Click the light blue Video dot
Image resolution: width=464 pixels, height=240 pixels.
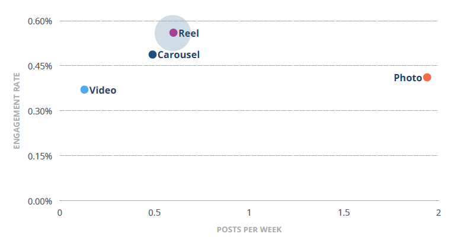pyautogui.click(x=84, y=89)
